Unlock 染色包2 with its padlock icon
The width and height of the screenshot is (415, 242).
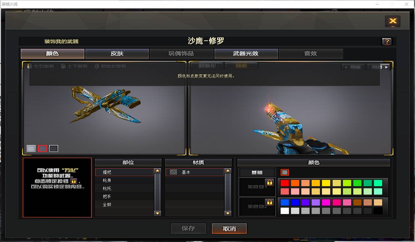point(269,202)
